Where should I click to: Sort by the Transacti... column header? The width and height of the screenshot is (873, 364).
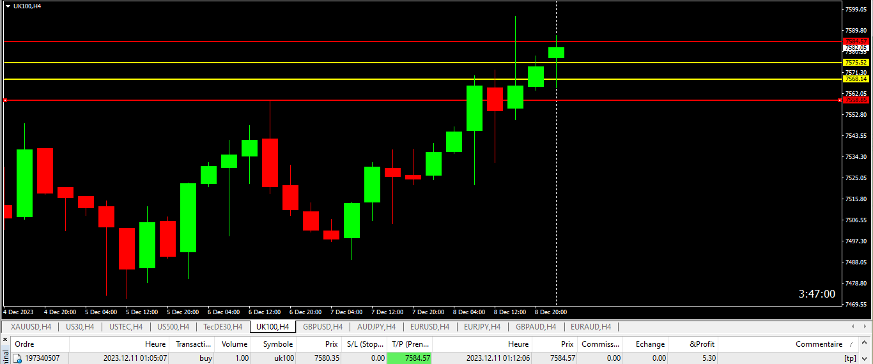click(x=191, y=344)
